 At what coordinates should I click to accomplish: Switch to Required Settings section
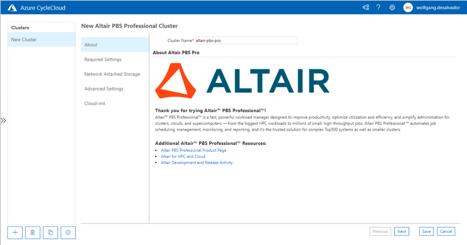pos(115,59)
